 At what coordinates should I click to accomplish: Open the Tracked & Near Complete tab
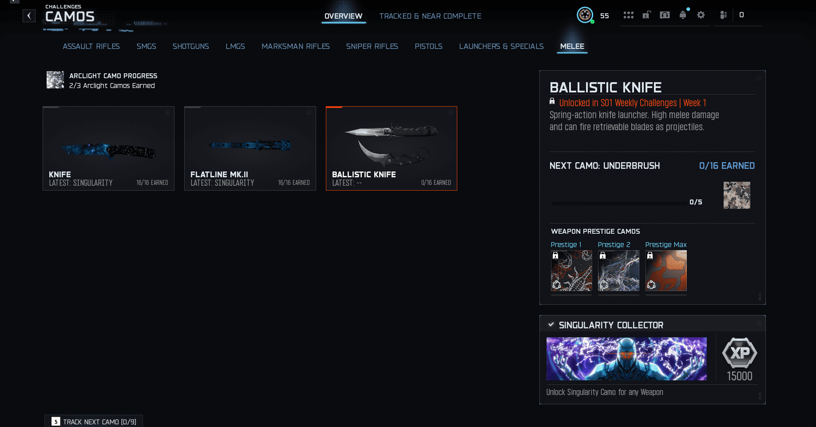tap(430, 16)
